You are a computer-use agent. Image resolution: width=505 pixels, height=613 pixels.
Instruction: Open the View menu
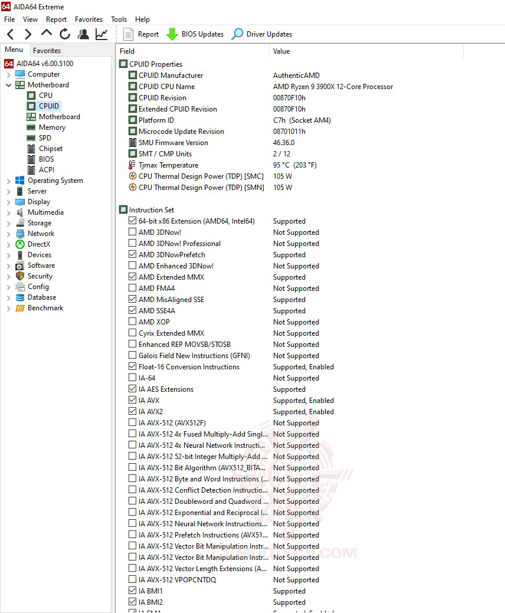[30, 19]
